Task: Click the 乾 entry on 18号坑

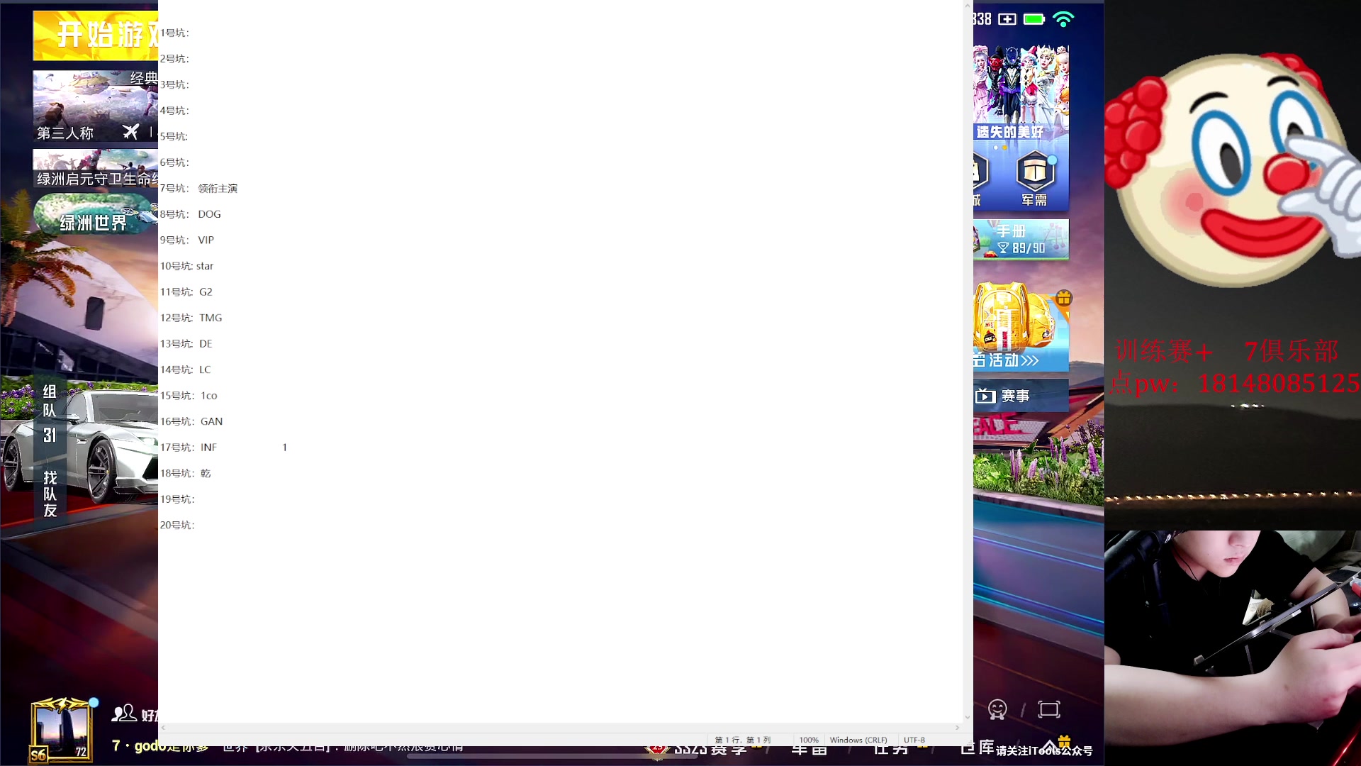Action: 206,473
